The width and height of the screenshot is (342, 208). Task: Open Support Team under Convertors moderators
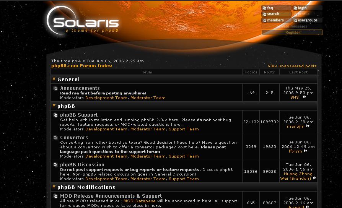coord(184,156)
